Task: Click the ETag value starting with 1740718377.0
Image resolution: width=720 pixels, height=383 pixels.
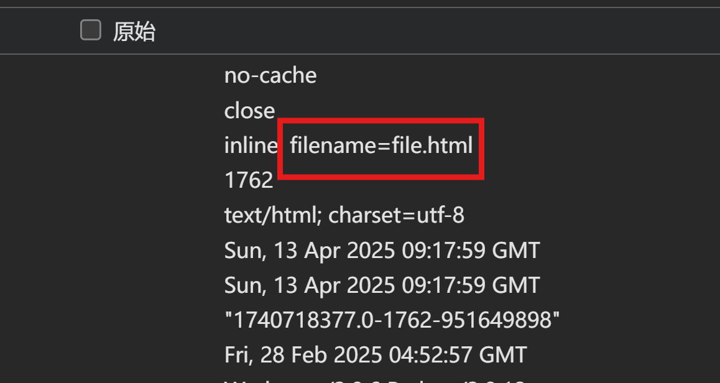Action: [x=392, y=320]
